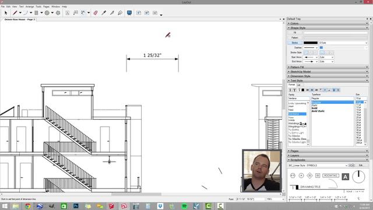Pick the pink Erase tool
Image resolution: width=373 pixels, height=210 pixels.
click(x=96, y=13)
